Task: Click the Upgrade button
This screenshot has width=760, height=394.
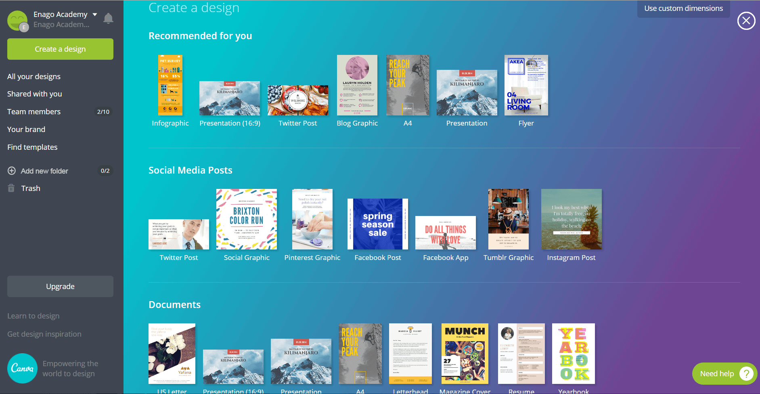Action: tap(60, 286)
